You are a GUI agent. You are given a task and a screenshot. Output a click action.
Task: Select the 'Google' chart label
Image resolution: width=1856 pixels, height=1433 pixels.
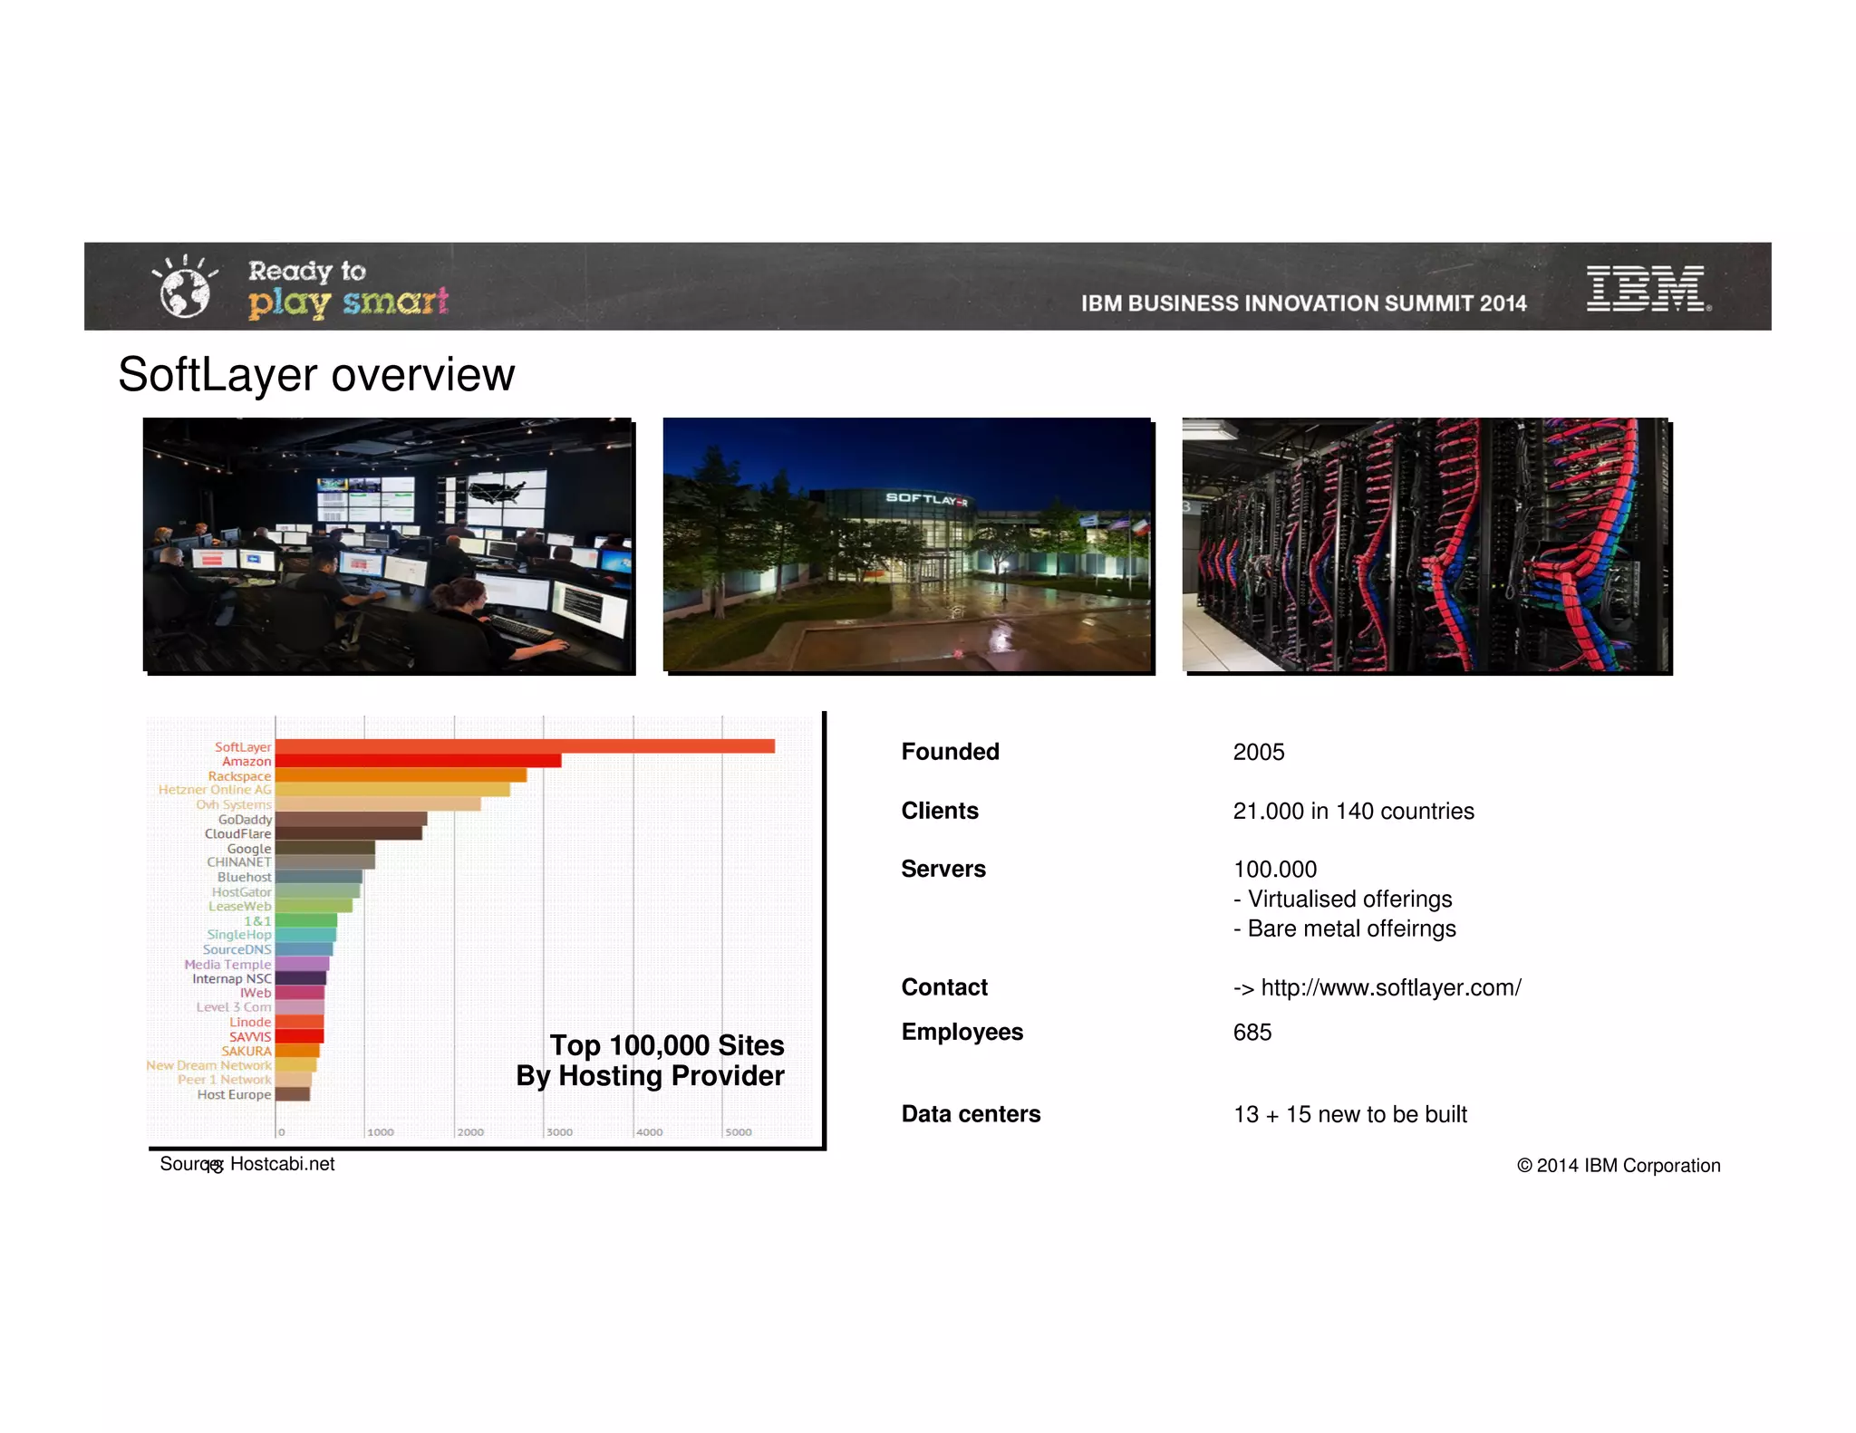coord(249,848)
